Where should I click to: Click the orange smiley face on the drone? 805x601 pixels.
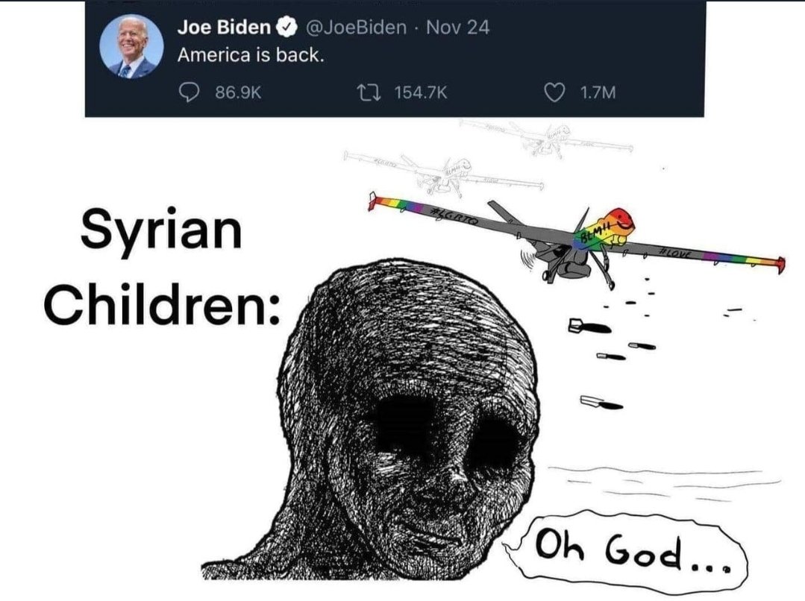point(619,220)
